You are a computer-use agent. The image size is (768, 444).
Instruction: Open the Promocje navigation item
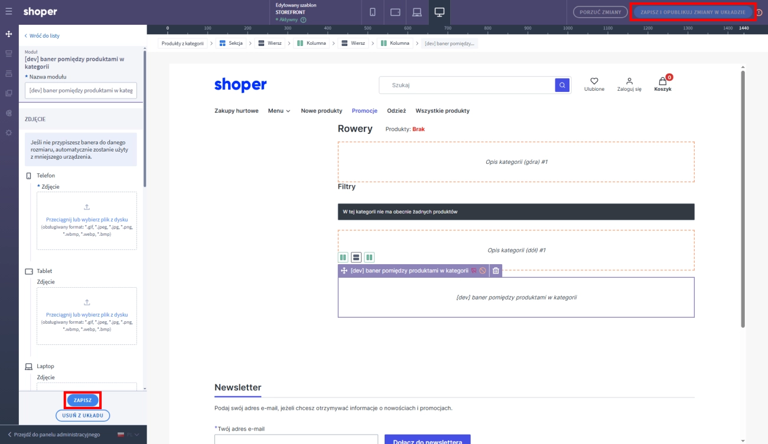point(365,111)
